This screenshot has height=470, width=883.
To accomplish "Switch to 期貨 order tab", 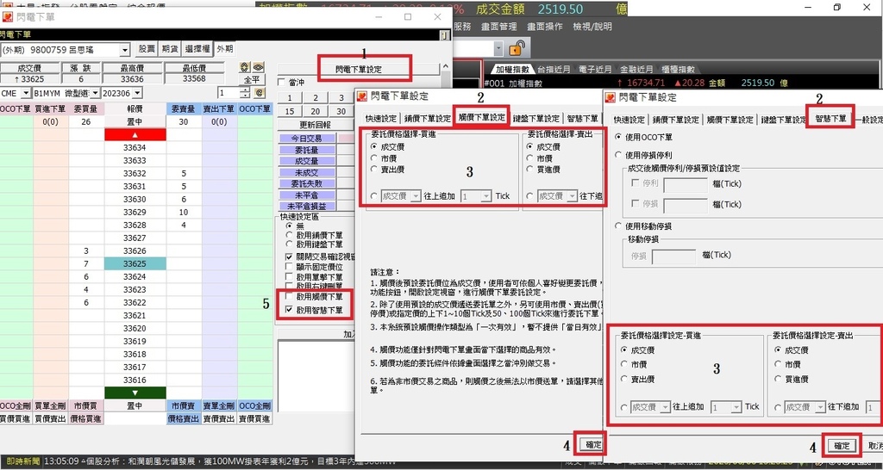I will 170,49.
